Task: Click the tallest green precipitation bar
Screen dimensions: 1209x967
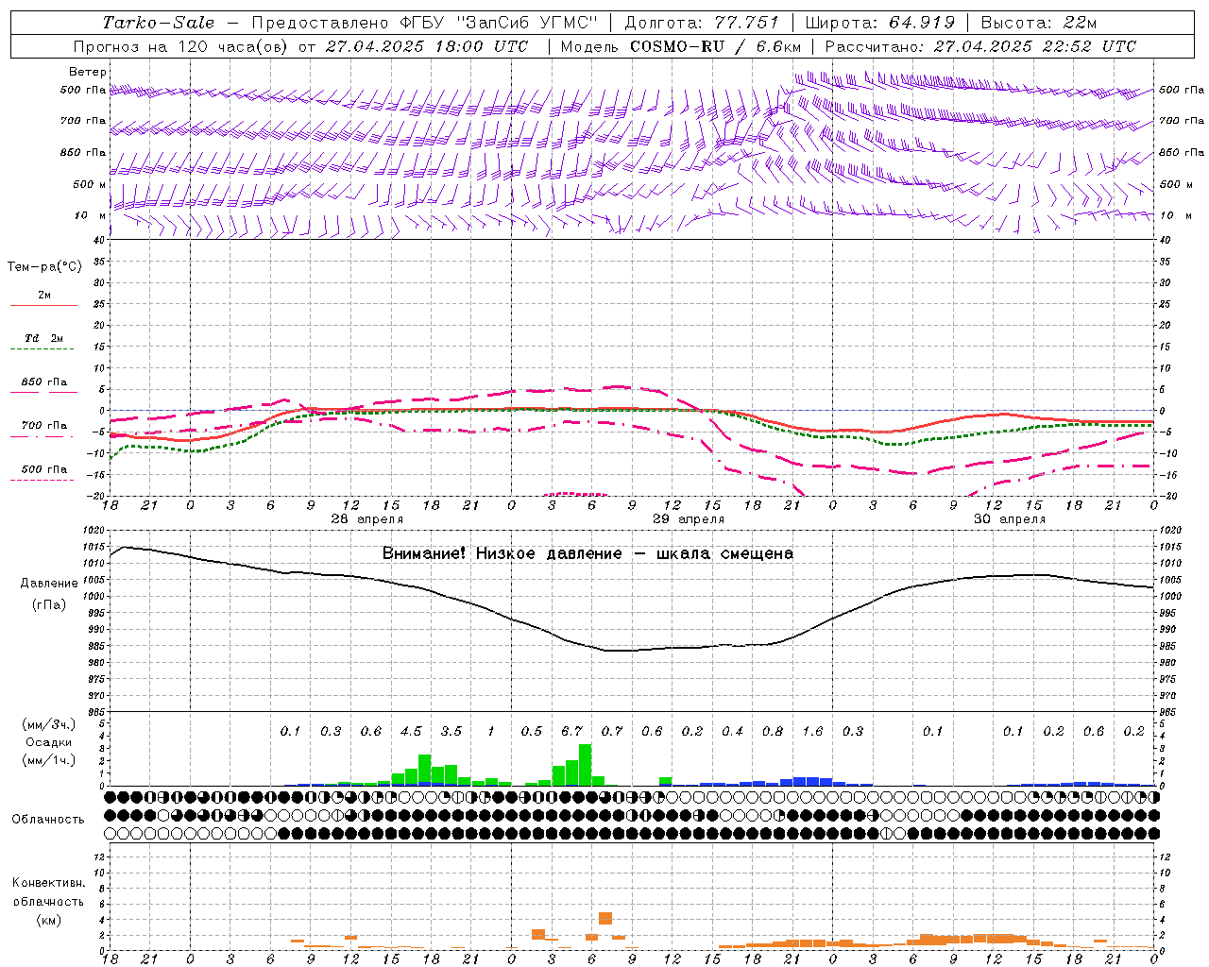Action: (586, 765)
